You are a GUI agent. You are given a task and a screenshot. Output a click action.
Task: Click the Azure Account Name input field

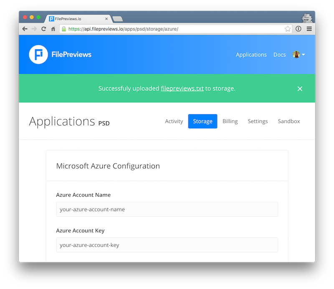(167, 209)
